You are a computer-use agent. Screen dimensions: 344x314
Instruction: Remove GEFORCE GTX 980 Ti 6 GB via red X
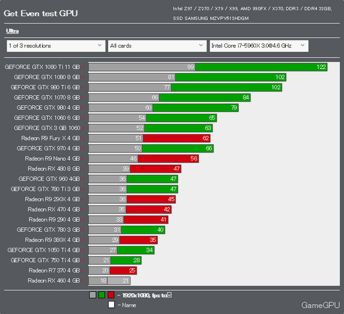point(84,87)
